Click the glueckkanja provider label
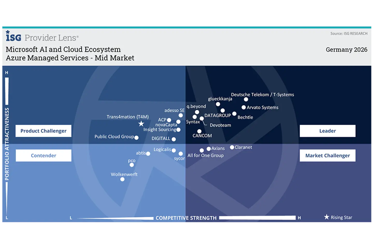This screenshot has height=248, width=373. 220,99
